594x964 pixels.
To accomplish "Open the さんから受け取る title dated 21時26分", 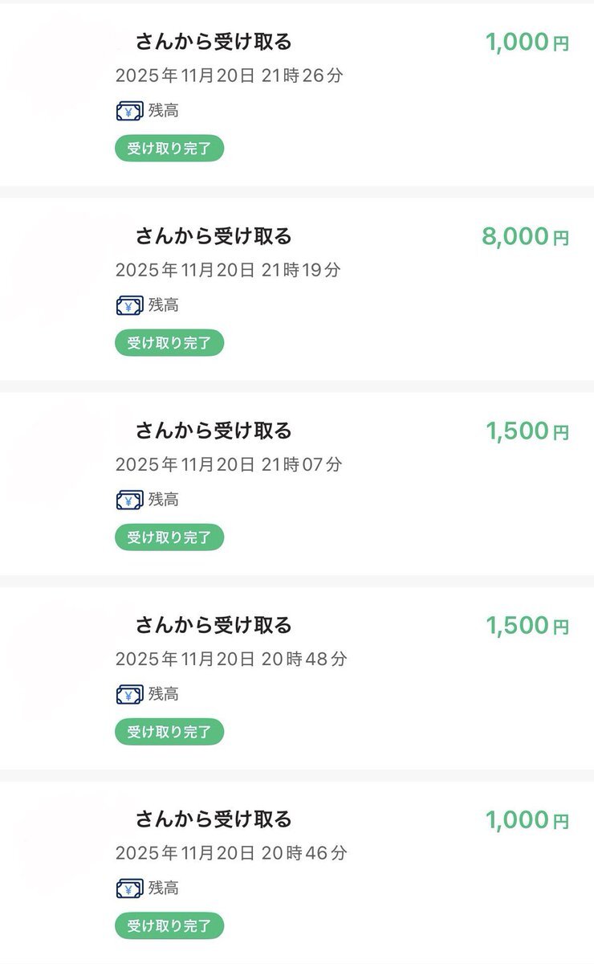I will 213,42.
